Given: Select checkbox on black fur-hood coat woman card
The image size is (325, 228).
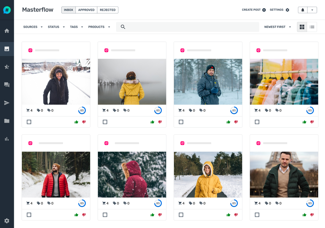Looking at the screenshot, I should (29, 122).
